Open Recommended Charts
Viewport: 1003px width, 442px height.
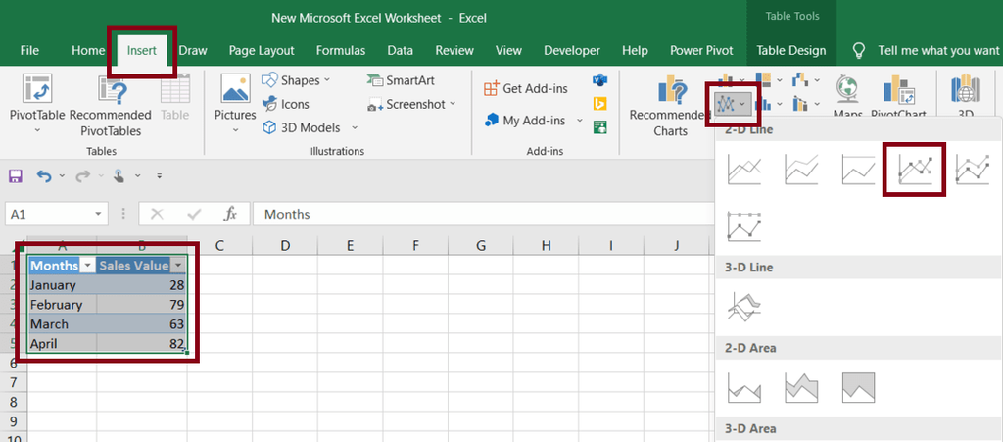pyautogui.click(x=671, y=106)
